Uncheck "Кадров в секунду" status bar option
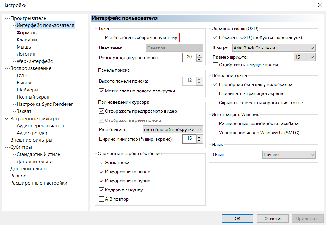The width and height of the screenshot is (326, 225). (x=102, y=190)
